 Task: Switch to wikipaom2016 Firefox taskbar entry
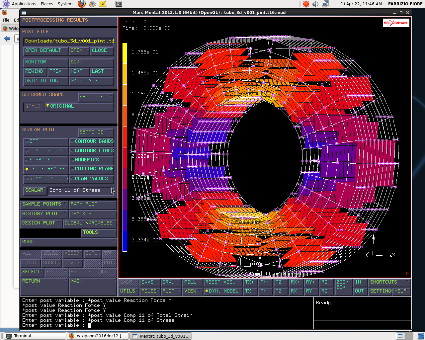(98, 336)
